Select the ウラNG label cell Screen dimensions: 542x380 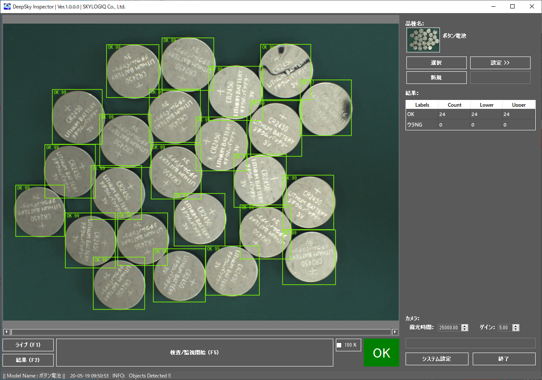pos(422,125)
